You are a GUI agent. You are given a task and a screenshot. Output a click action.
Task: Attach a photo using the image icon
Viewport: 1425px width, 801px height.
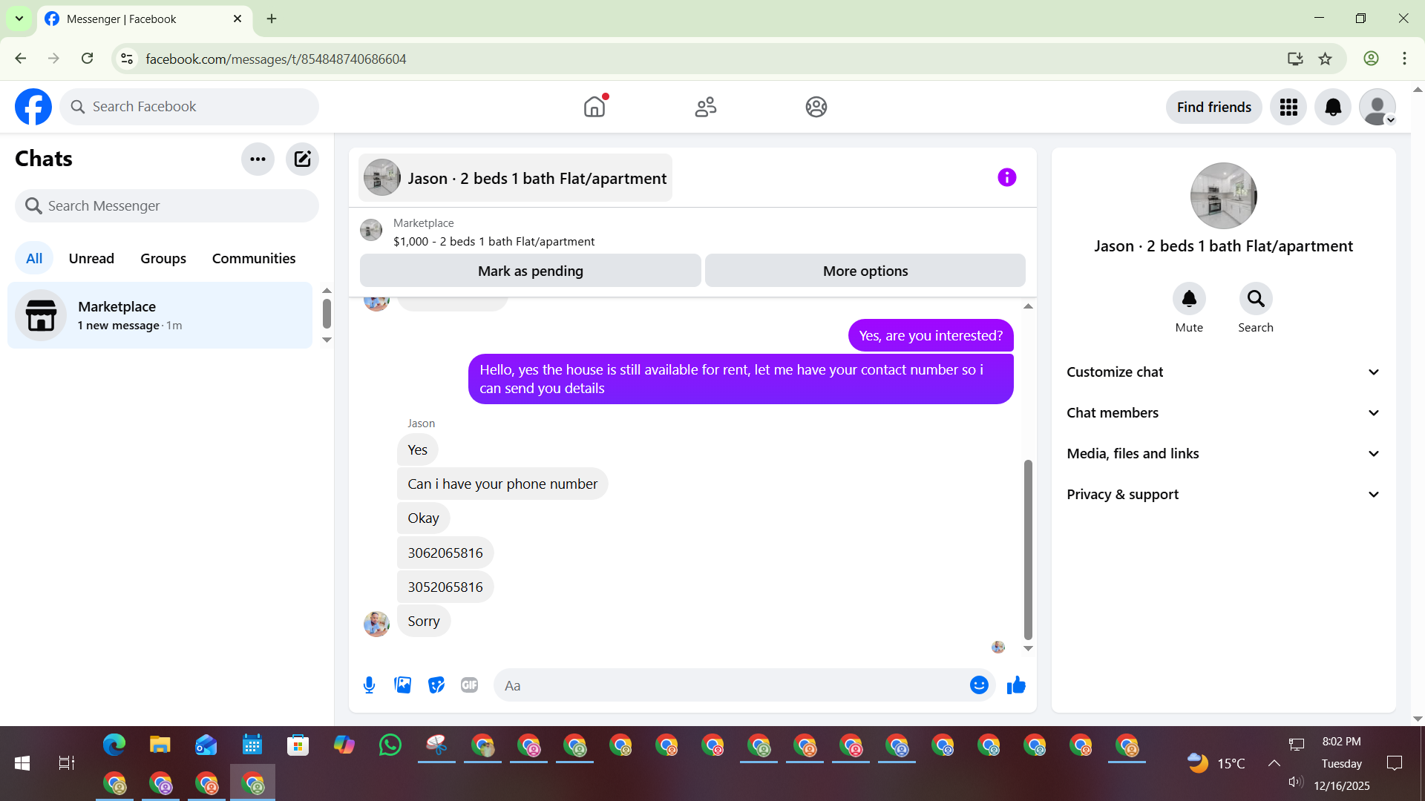(403, 685)
